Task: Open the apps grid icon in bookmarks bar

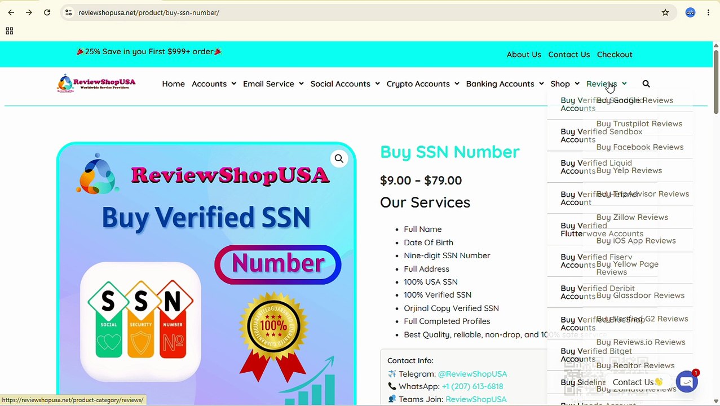Action: [9, 31]
